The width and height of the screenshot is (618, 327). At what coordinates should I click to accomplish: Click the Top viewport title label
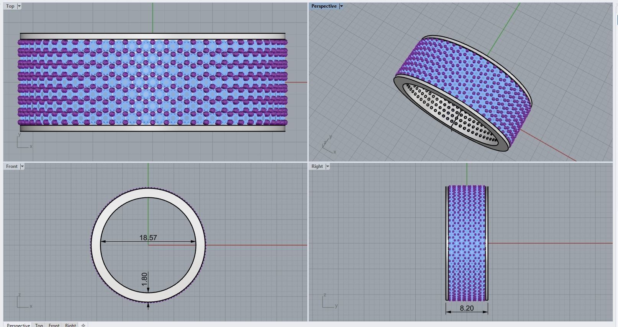coord(10,6)
